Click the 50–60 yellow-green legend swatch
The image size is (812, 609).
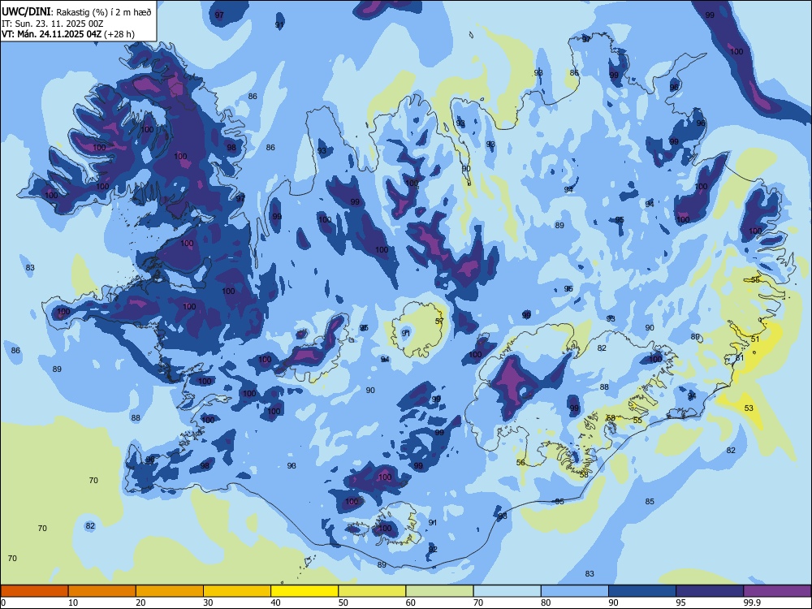click(x=373, y=591)
